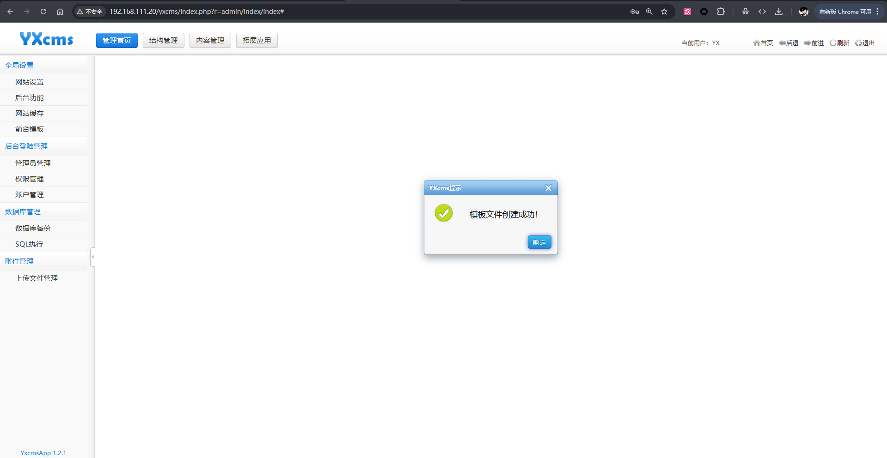Open the Chrome downloads icon
The image size is (887, 458).
pyautogui.click(x=779, y=12)
